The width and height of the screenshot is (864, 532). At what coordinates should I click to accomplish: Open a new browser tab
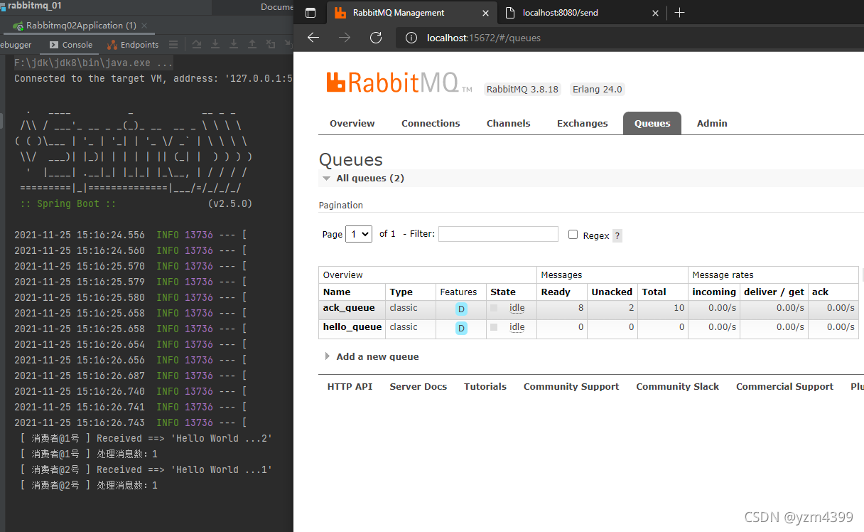click(x=679, y=13)
